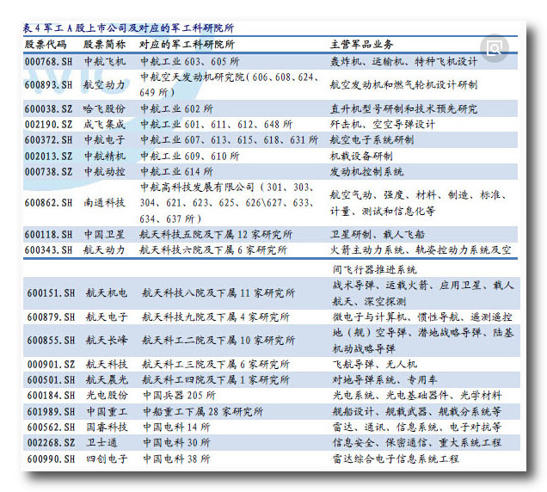Image resolution: width=547 pixels, height=492 pixels.
Task: Click 成飞集成 in the name column
Action: pos(105,124)
